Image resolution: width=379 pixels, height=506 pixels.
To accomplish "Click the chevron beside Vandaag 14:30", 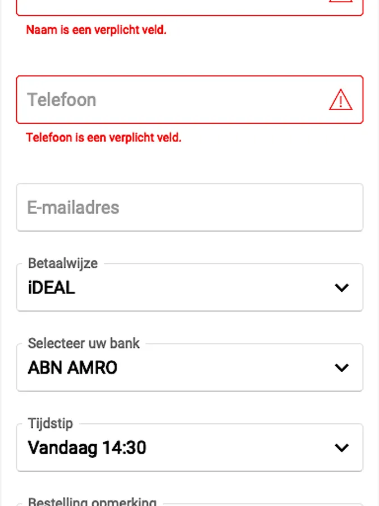I will pos(341,448).
